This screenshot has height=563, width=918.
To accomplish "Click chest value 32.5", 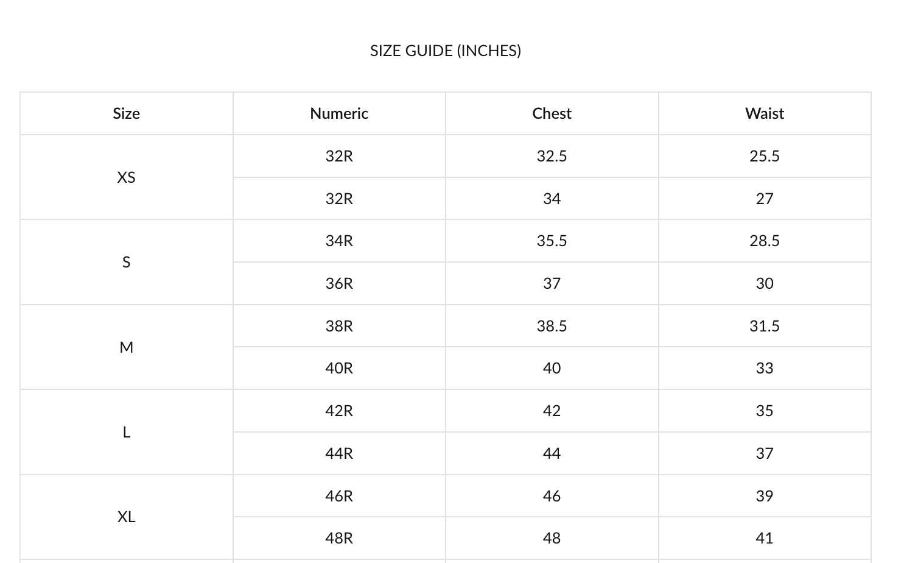I will click(552, 156).
